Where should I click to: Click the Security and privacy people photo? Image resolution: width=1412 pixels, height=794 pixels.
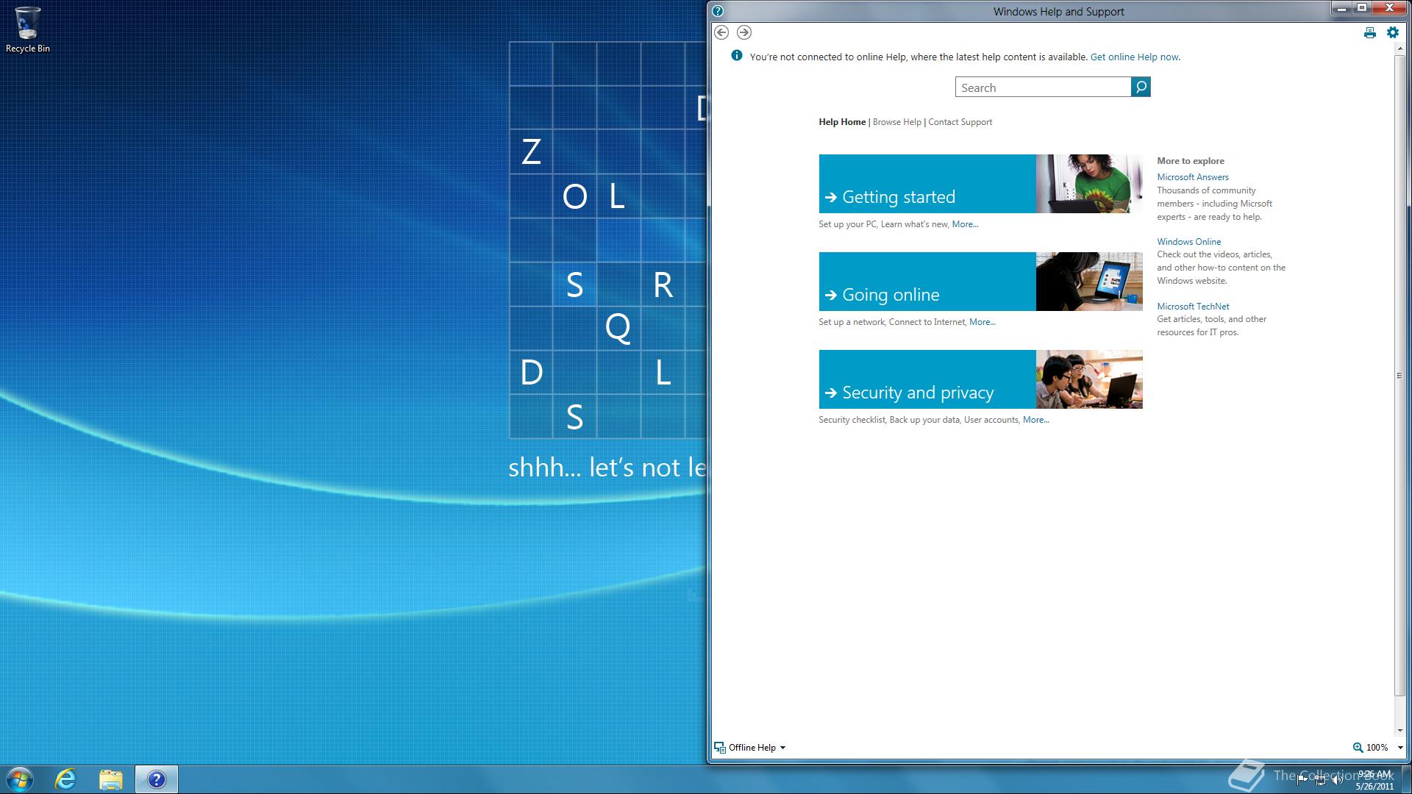(x=1089, y=379)
